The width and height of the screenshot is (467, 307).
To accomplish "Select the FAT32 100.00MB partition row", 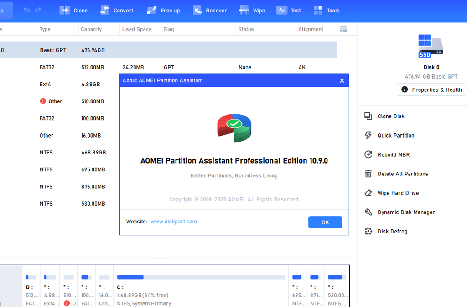I will [60, 118].
